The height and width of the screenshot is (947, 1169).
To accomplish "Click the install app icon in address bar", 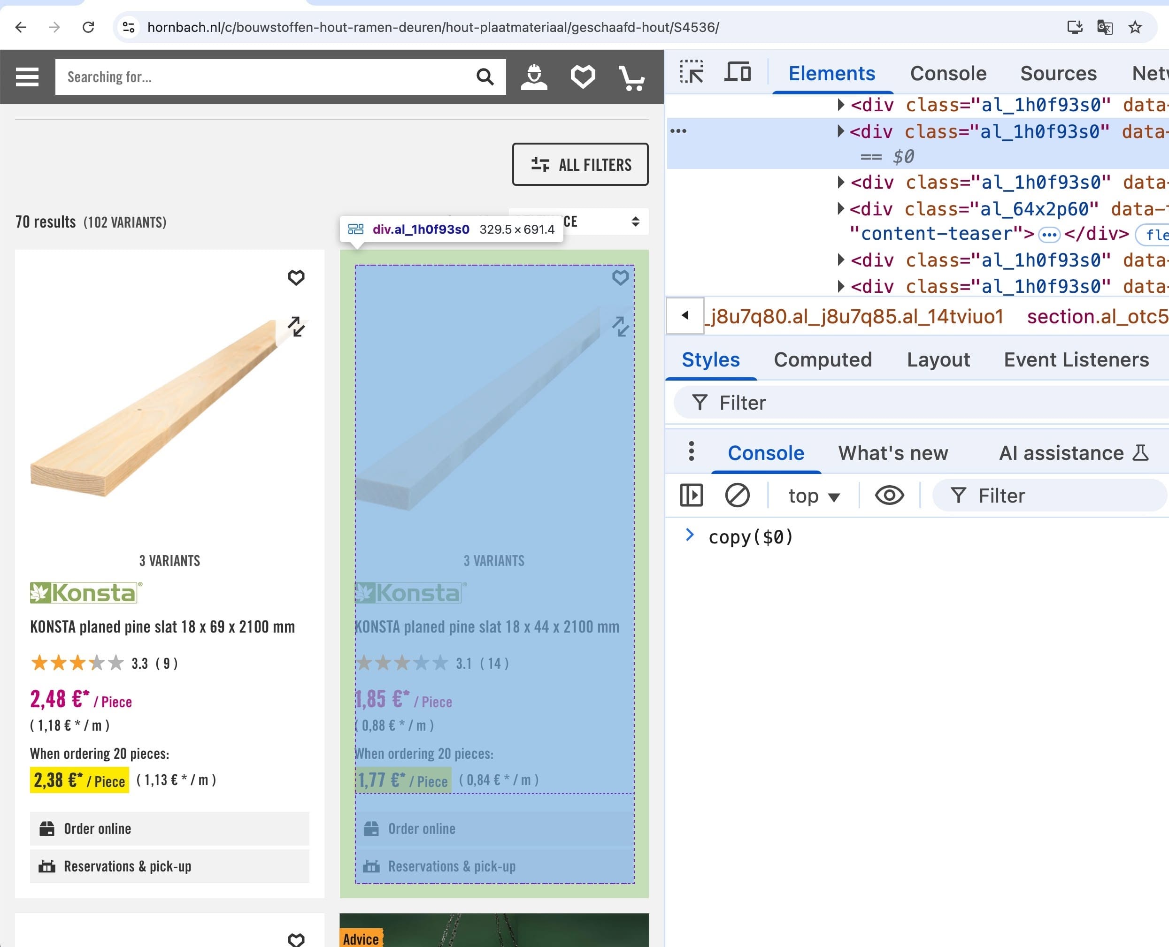I will point(1075,27).
